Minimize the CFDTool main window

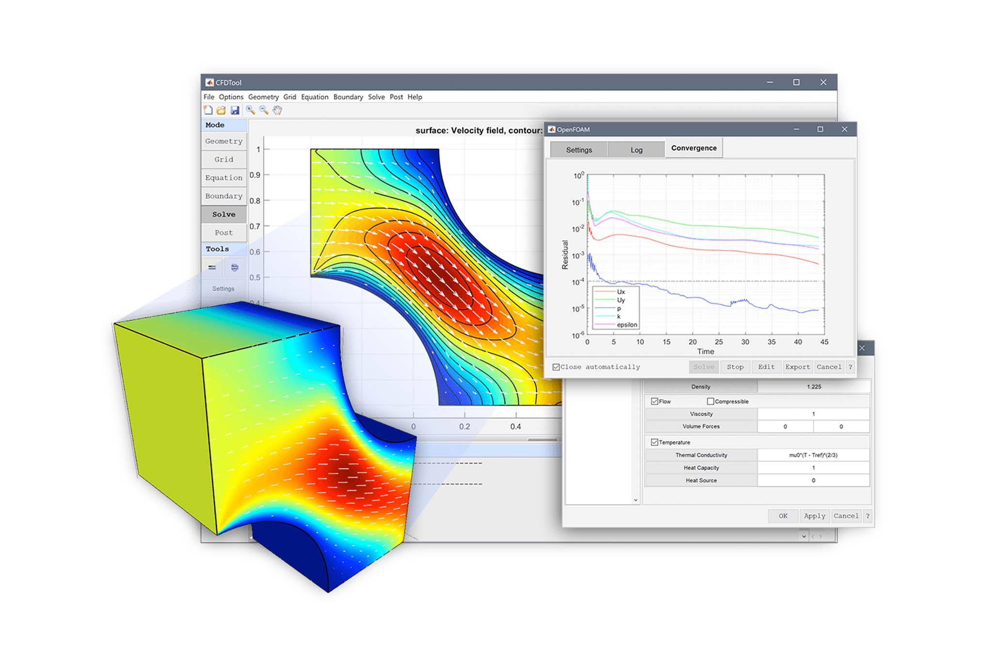(x=769, y=82)
